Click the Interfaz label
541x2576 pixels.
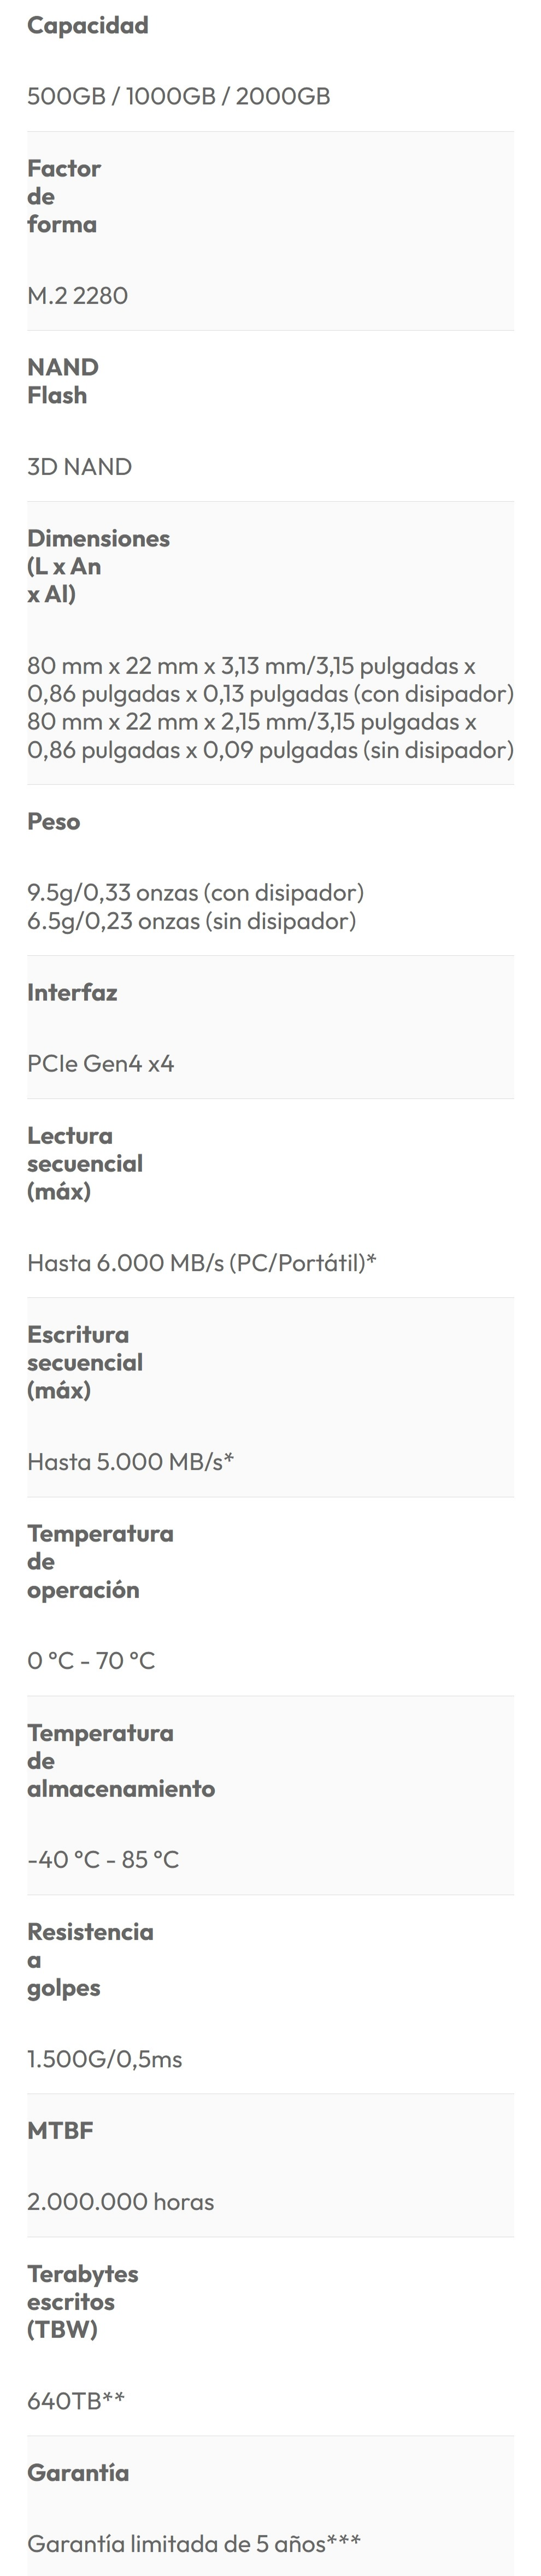pos(72,992)
